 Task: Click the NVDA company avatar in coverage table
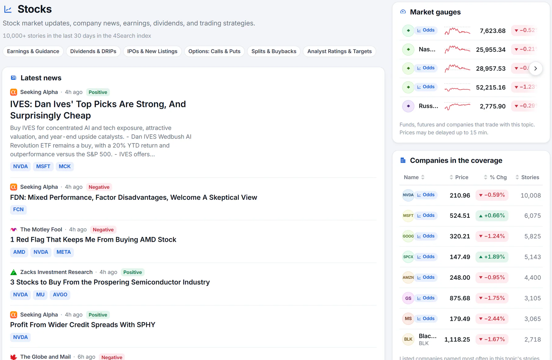[x=408, y=195]
